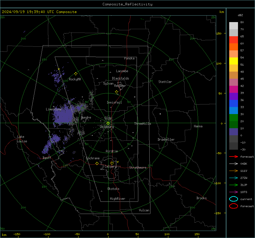
Task: Click the Strathmore label on map
Action: click(138, 168)
